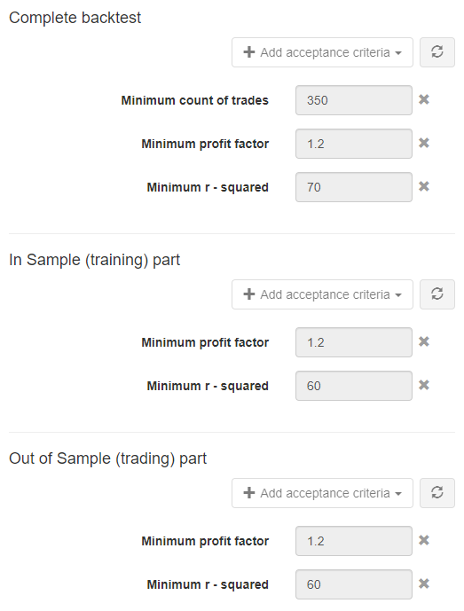Open Add acceptance criteria for In Sample
The image size is (464, 611).
(322, 294)
